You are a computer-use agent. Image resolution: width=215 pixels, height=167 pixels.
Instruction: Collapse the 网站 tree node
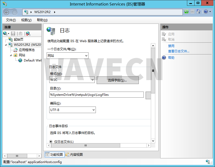coord(11,55)
